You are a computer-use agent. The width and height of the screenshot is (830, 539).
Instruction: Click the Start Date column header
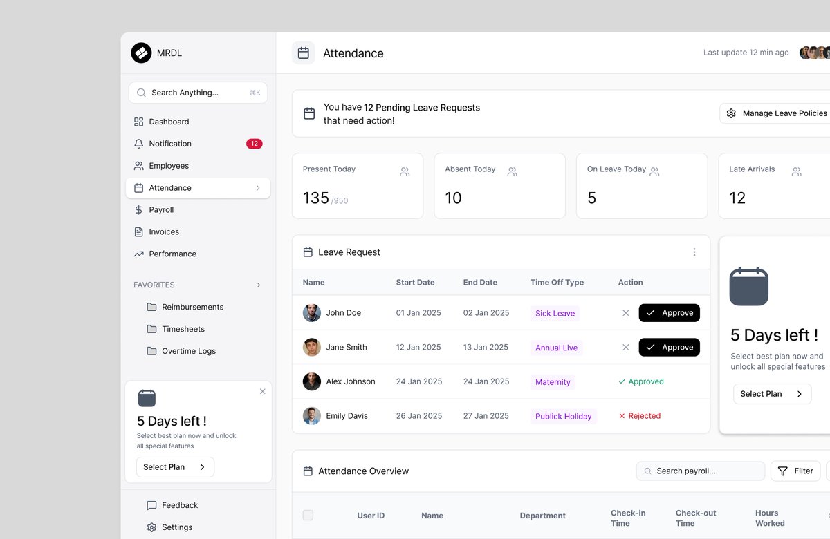415,283
